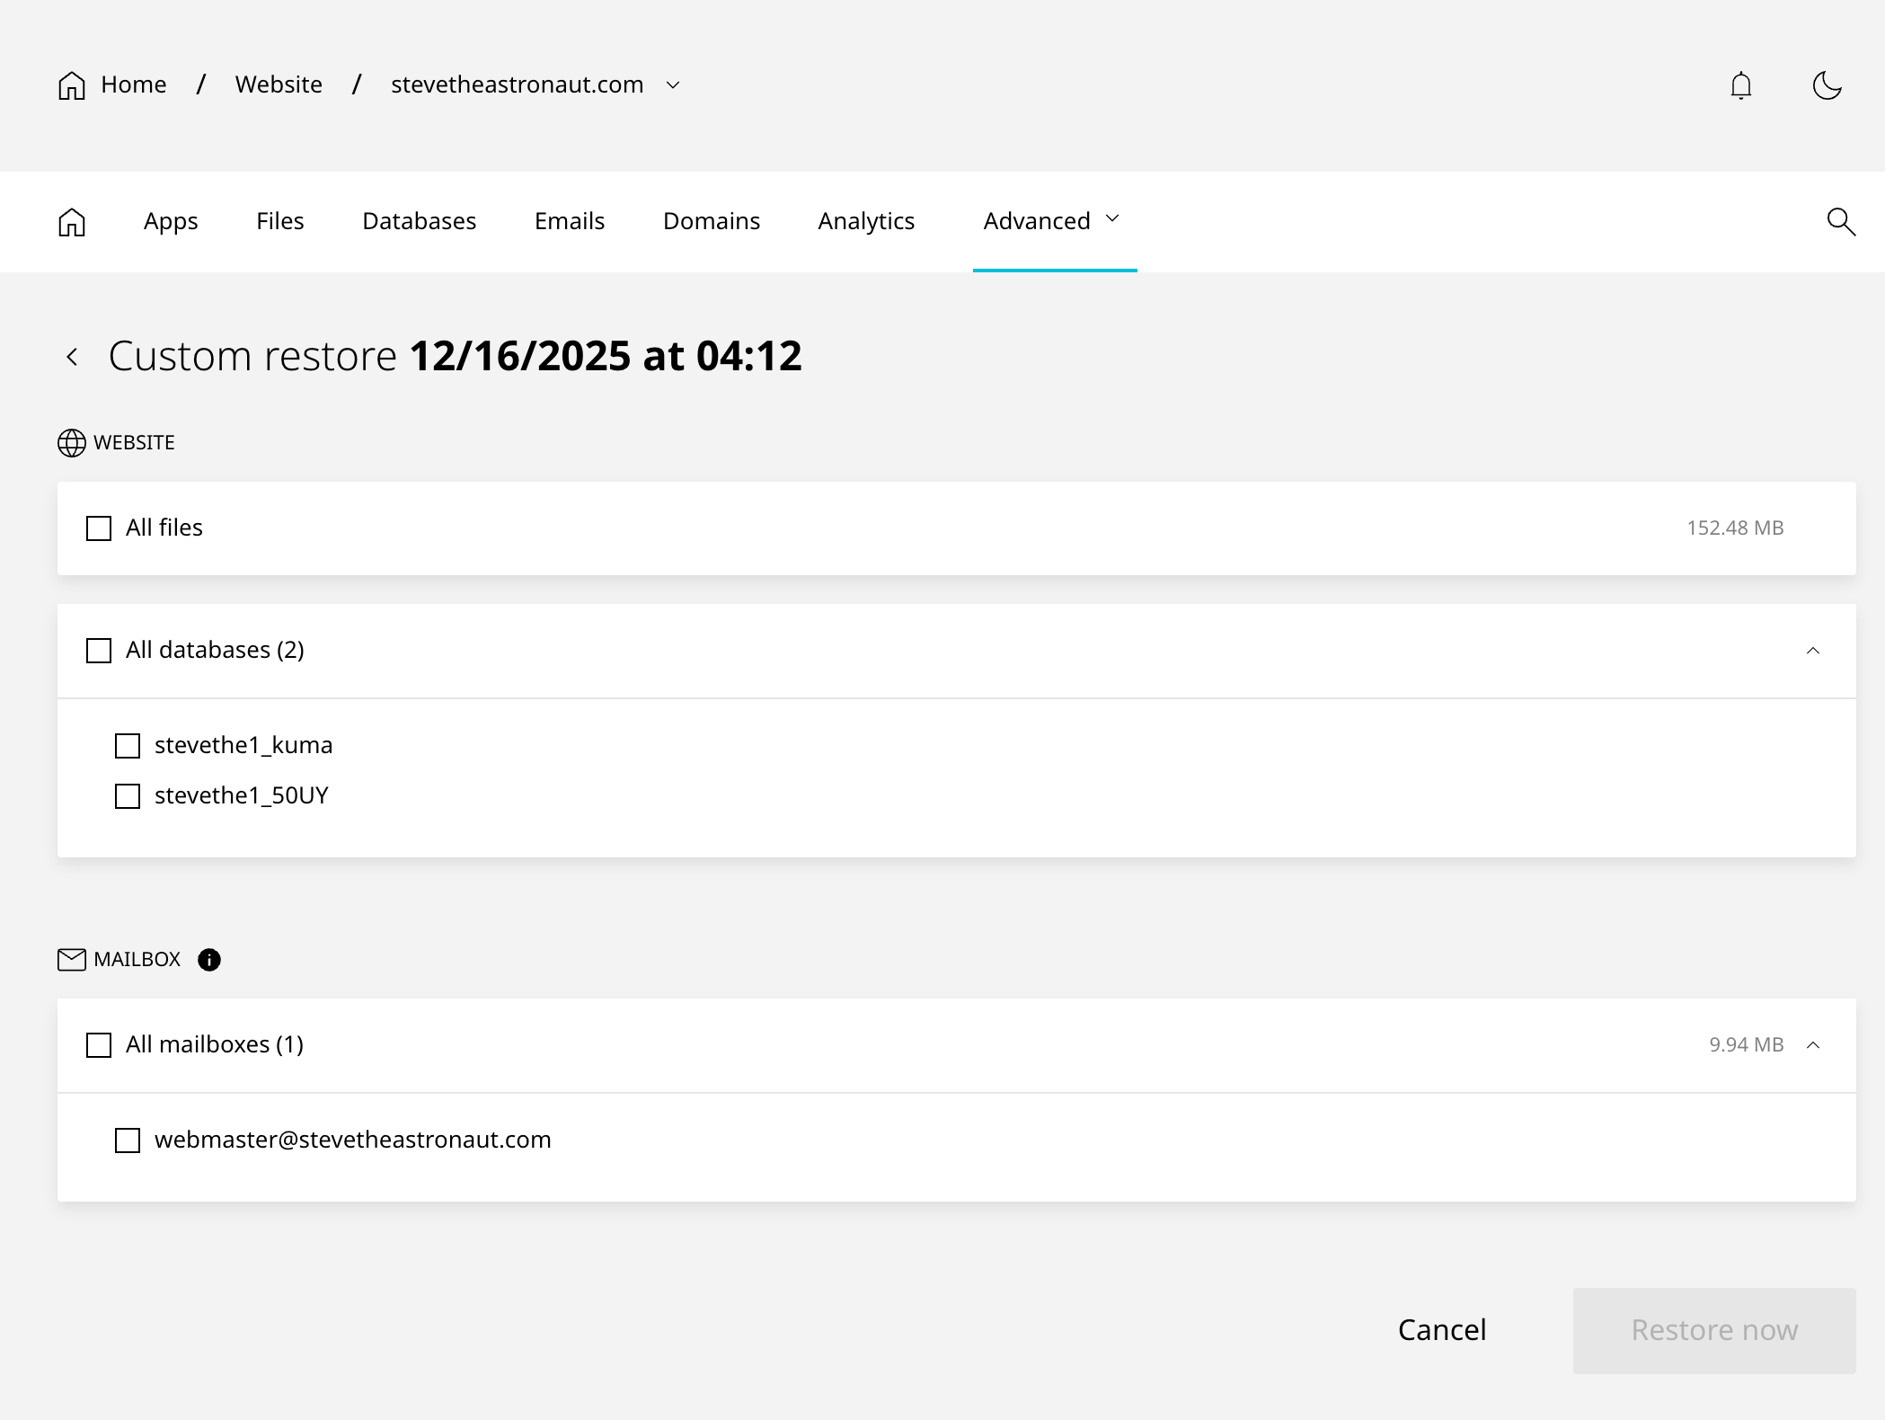Image resolution: width=1885 pixels, height=1420 pixels.
Task: Click the back arrow beside Custom restore
Action: [x=73, y=357]
